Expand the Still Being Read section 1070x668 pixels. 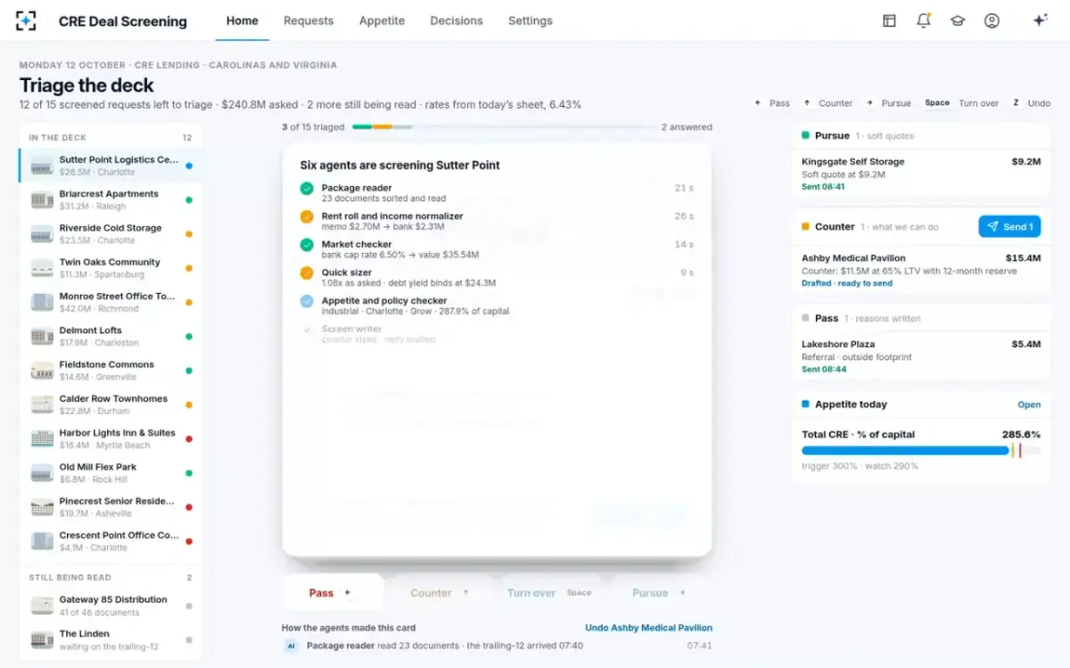pyautogui.click(x=111, y=577)
